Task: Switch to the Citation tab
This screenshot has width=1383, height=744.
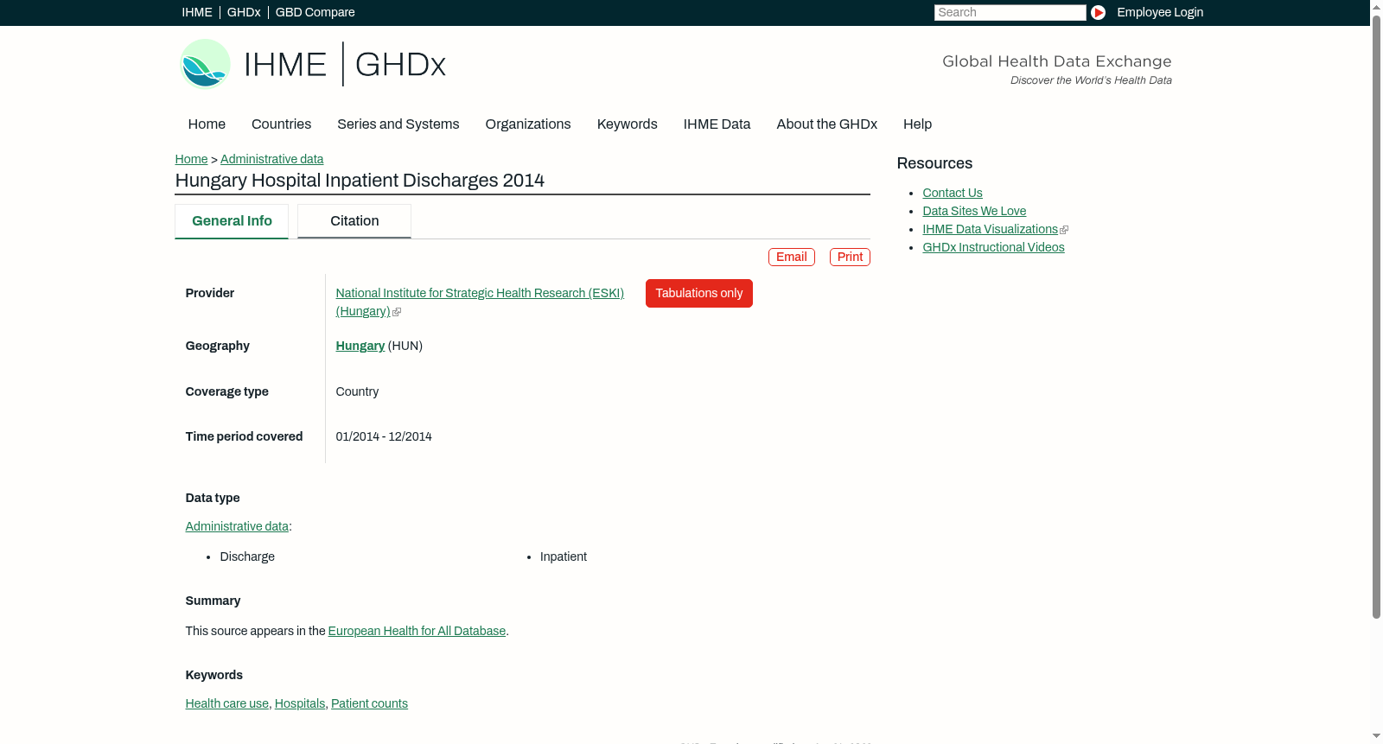Action: [x=354, y=221]
